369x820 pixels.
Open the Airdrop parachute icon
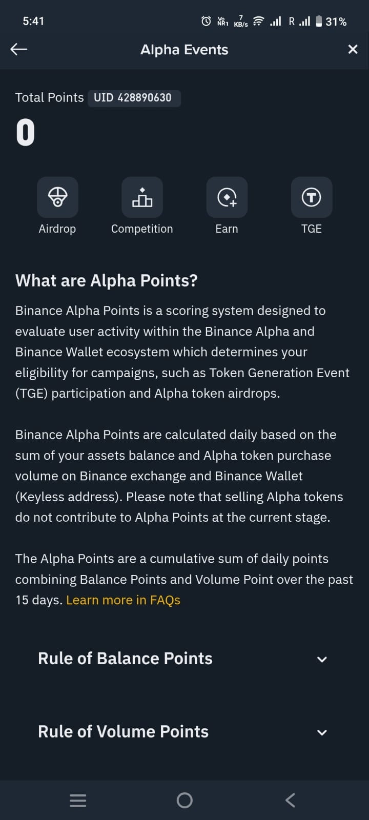(57, 197)
